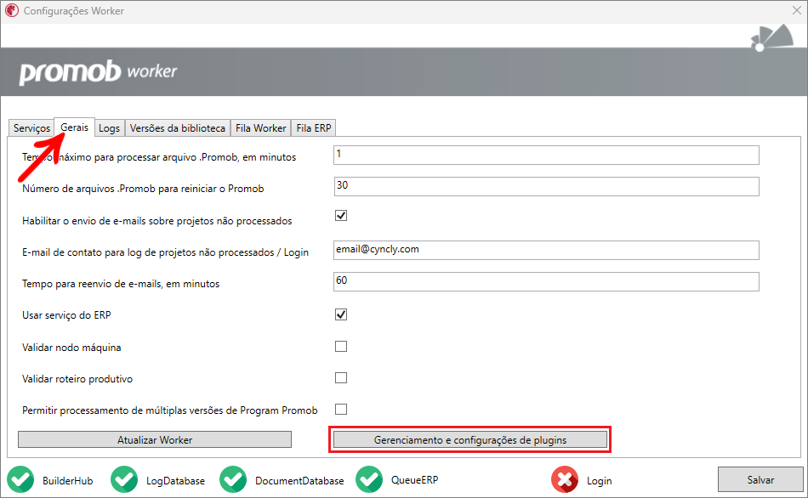Open Gerenciamento e configurações de plugins
Screen dimensions: 808x498
click(x=470, y=439)
